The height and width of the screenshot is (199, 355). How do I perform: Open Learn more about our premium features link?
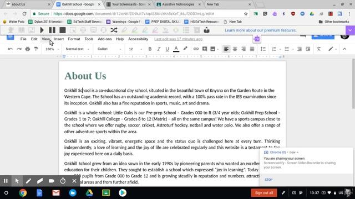tap(260, 30)
